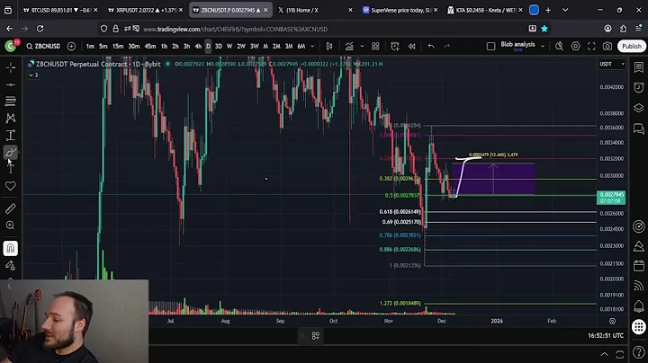Open quick search magnifier
Image resolution: width=648 pixels, height=363 pixels.
(x=559, y=46)
